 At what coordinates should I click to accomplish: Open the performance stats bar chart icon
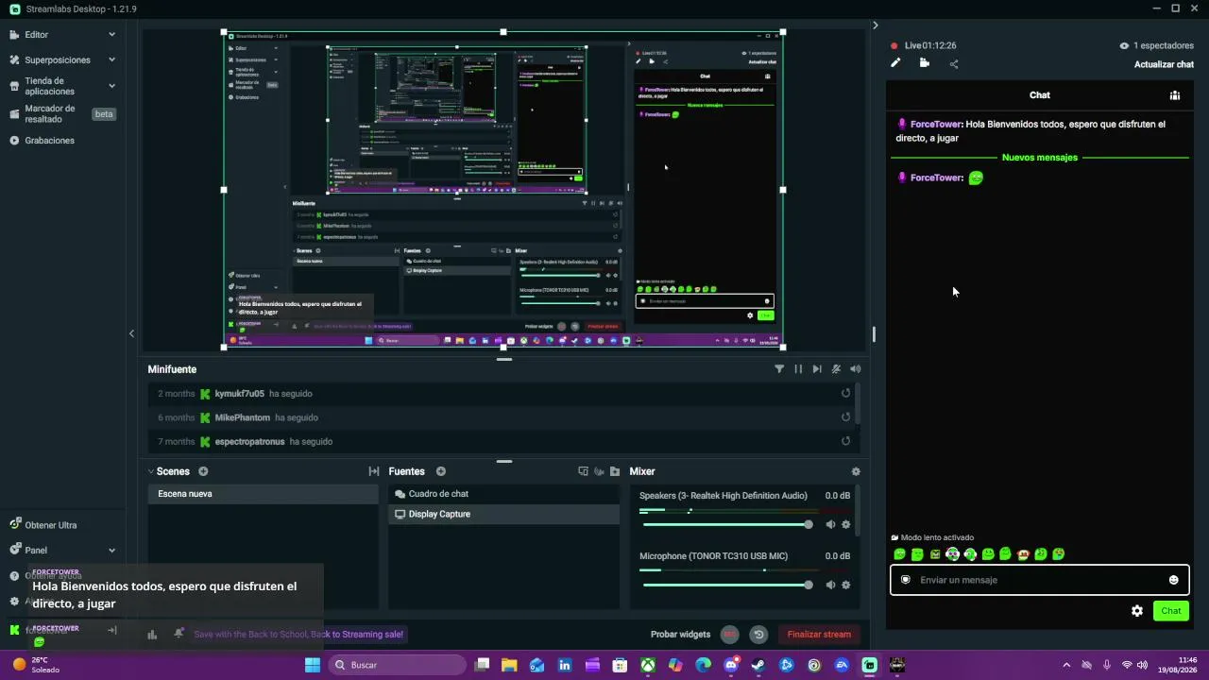pyautogui.click(x=152, y=635)
